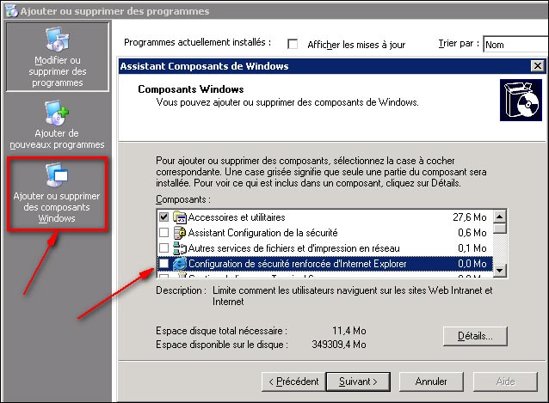Screen dimensions: 549x403
Task: Toggle Configuration de sécurité renforcée d'Internet Explorer checkbox
Action: point(163,263)
